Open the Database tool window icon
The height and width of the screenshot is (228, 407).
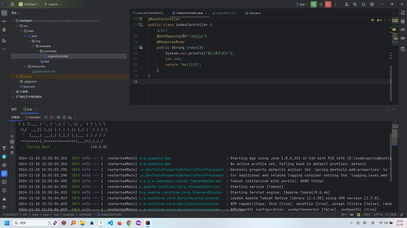pyautogui.click(x=403, y=22)
